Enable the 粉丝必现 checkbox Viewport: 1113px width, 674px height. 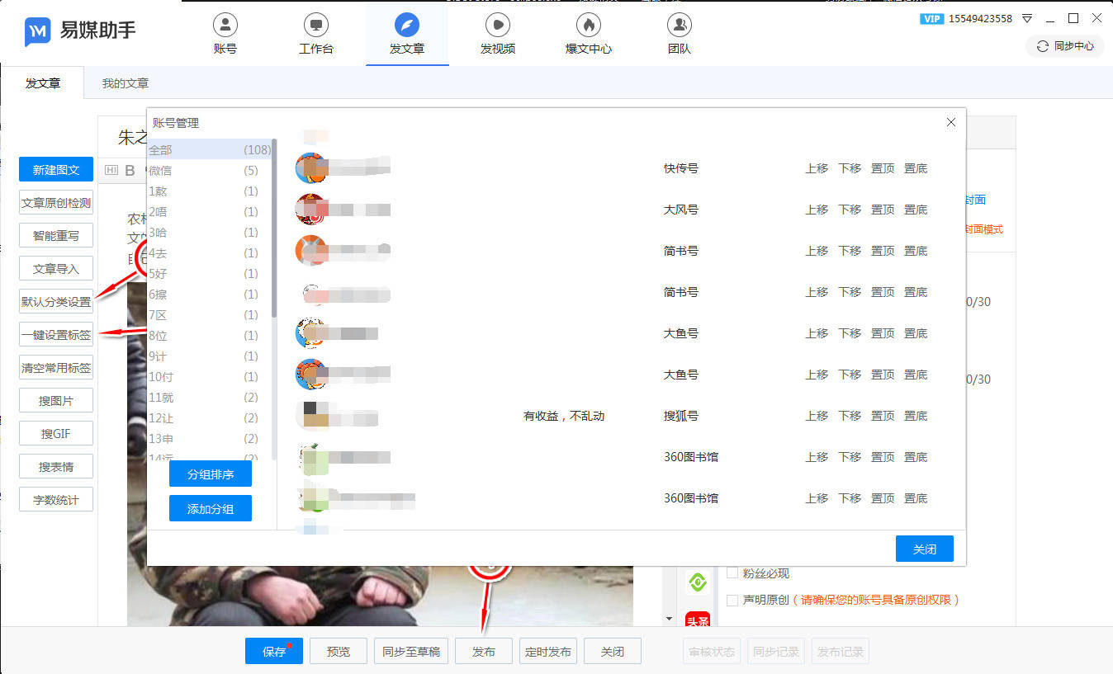click(x=732, y=573)
